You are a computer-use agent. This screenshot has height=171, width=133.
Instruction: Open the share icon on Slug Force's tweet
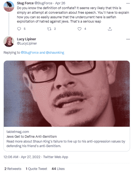(x=110, y=29)
